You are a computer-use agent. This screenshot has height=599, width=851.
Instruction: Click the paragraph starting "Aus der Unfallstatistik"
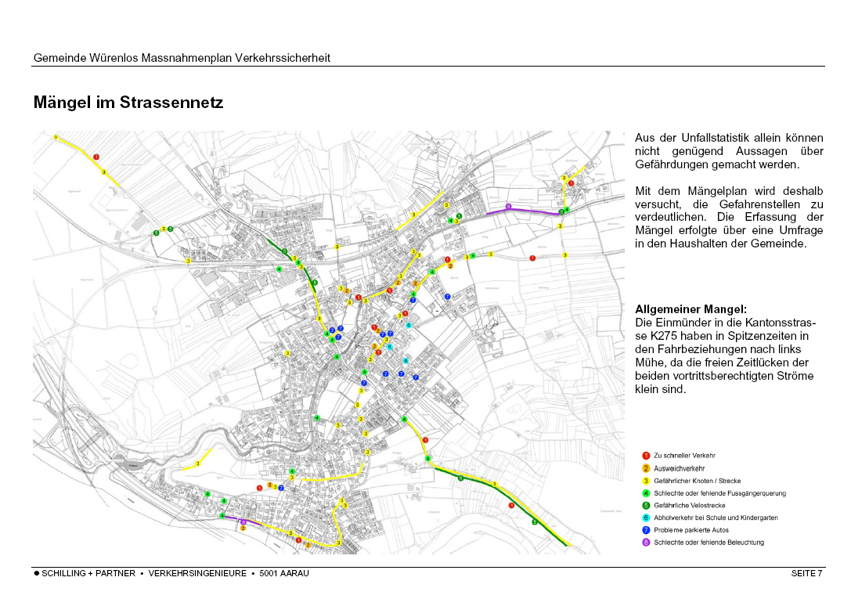pyautogui.click(x=729, y=151)
